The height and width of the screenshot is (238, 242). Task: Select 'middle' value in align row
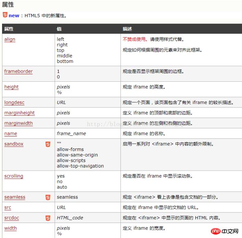click(x=64, y=56)
